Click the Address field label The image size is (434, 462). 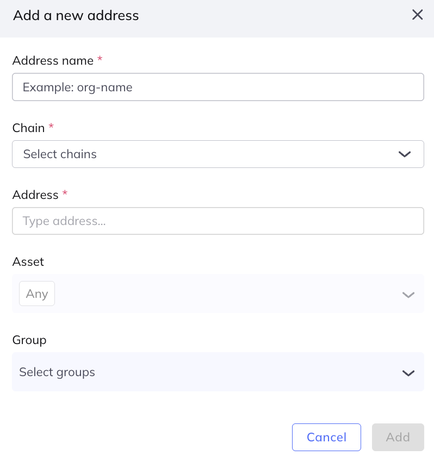click(35, 195)
